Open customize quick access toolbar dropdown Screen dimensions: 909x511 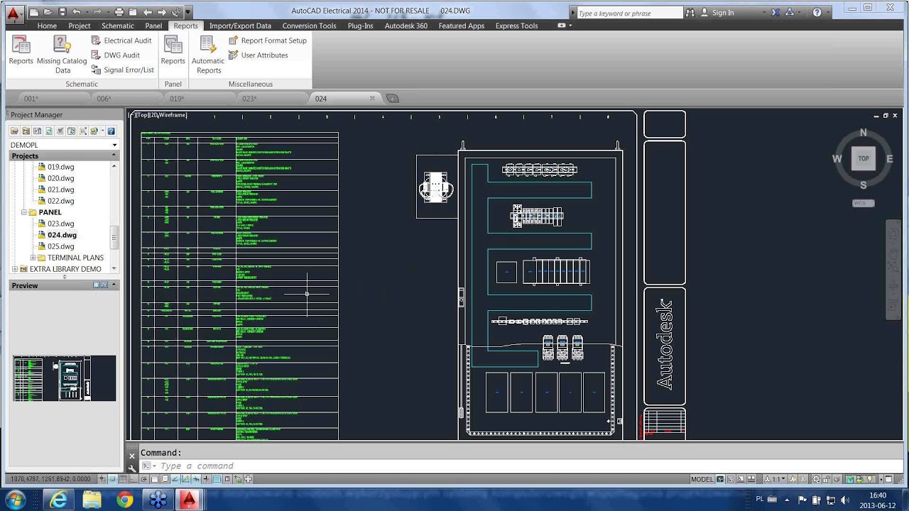pos(187,12)
